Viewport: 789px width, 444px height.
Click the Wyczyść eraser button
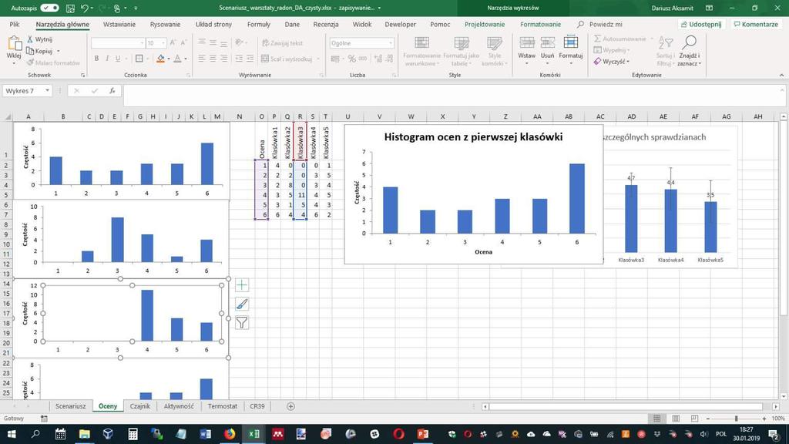click(x=611, y=62)
